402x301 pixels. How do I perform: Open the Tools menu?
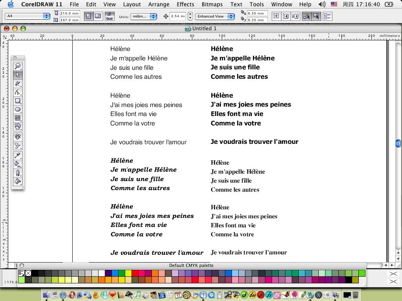[x=257, y=4]
